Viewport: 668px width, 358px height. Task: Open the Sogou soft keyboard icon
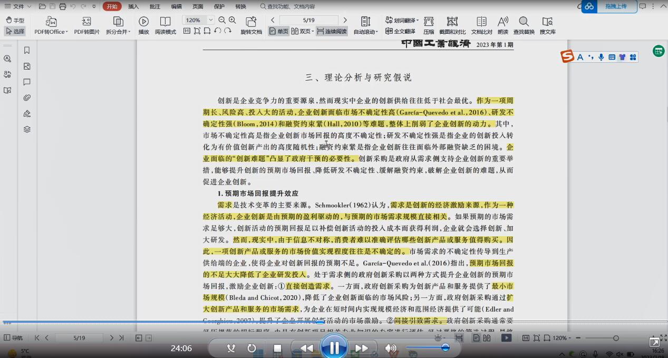click(612, 57)
